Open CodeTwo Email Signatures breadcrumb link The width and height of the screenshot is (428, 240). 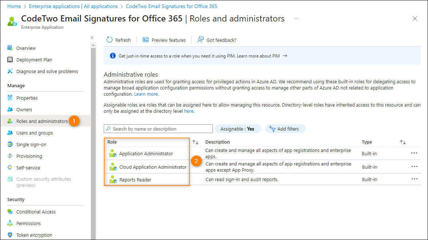(x=171, y=6)
